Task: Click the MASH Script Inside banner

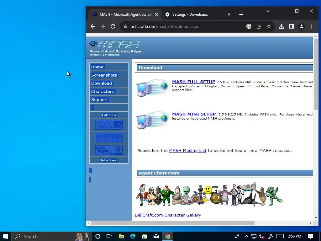Action: 109,125
